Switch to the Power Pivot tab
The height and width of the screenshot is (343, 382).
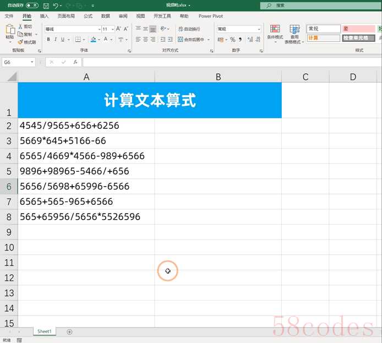tap(210, 17)
